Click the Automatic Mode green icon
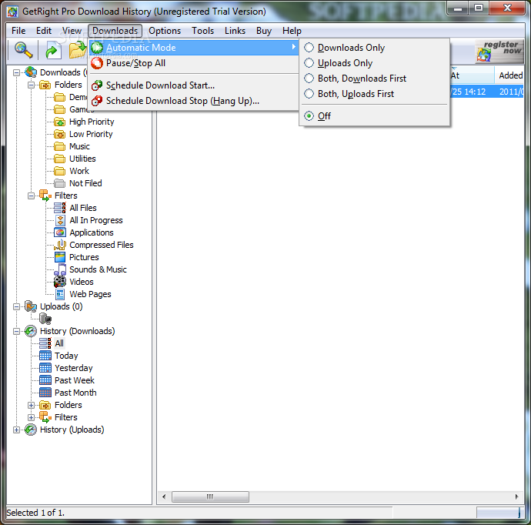 [97, 48]
